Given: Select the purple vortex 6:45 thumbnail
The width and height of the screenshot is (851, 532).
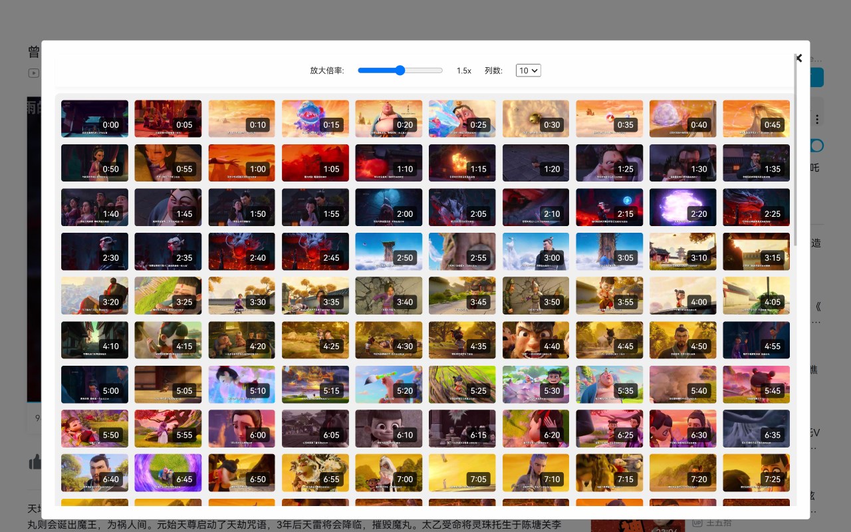Looking at the screenshot, I should coord(168,473).
